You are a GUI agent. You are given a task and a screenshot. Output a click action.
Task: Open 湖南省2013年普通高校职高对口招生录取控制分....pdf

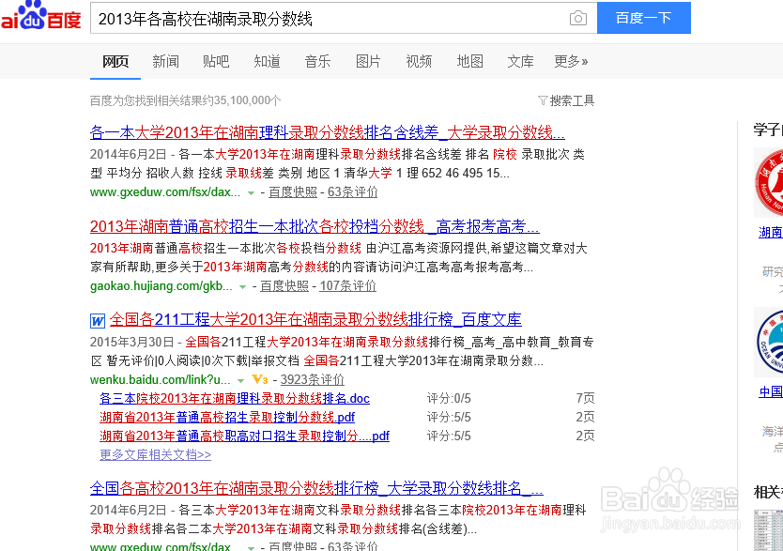pos(244,436)
